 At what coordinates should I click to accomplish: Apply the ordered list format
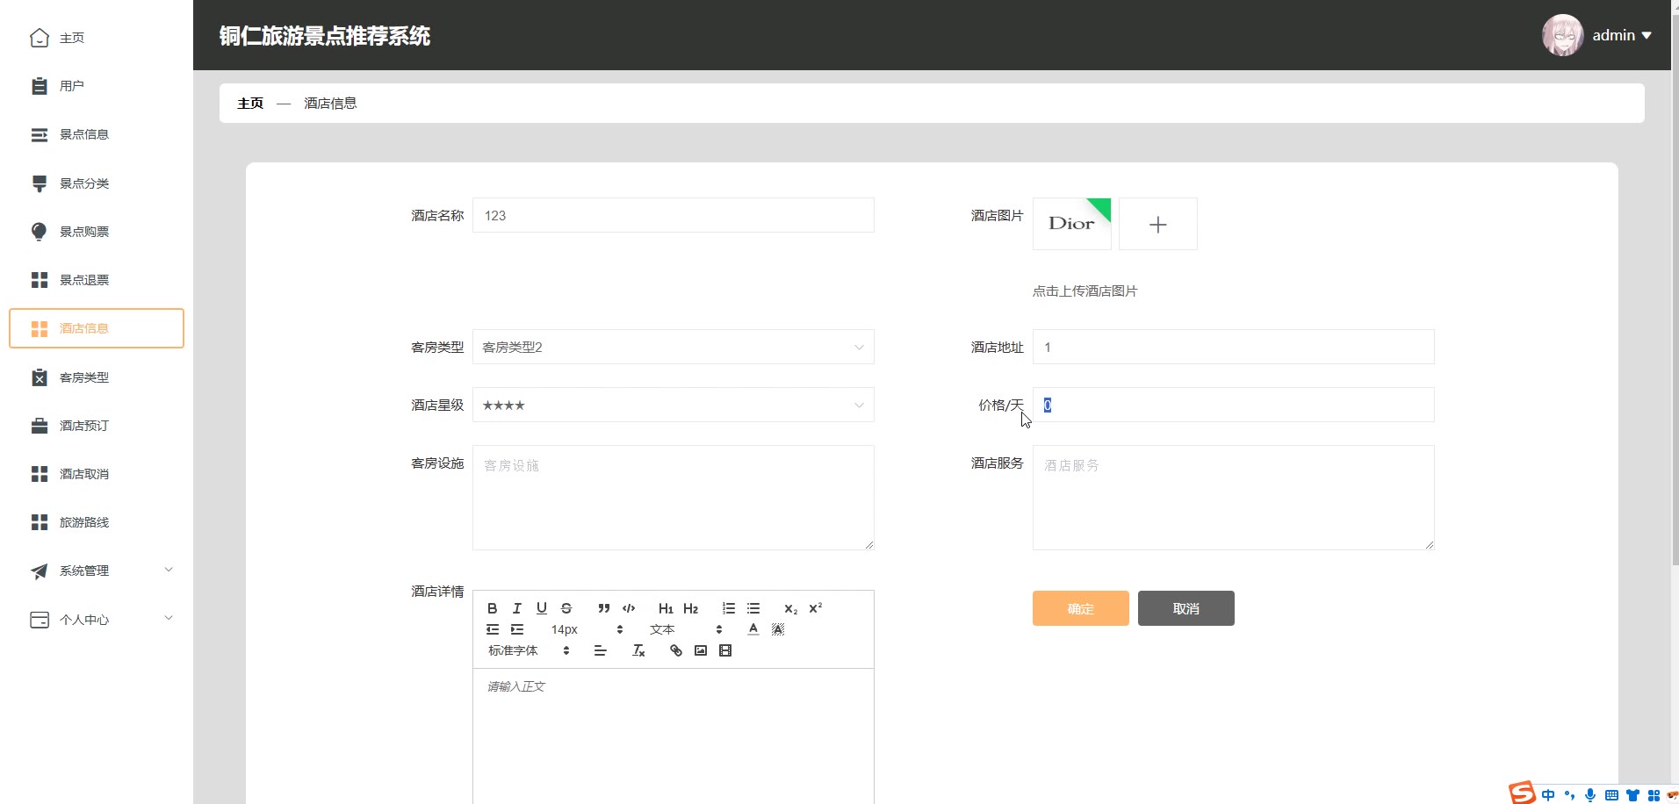pos(728,608)
